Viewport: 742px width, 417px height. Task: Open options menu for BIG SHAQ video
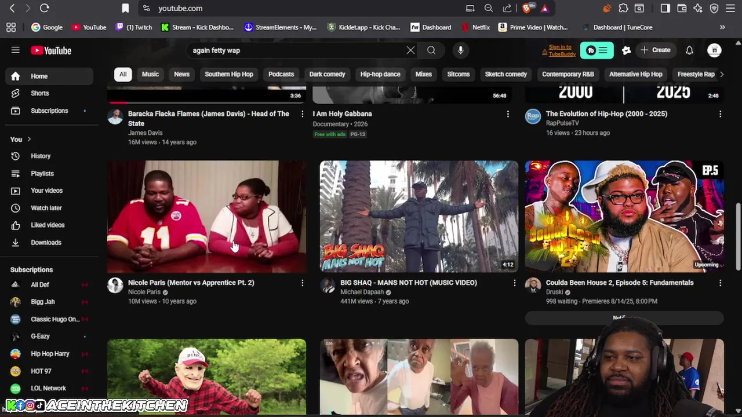[514, 283]
